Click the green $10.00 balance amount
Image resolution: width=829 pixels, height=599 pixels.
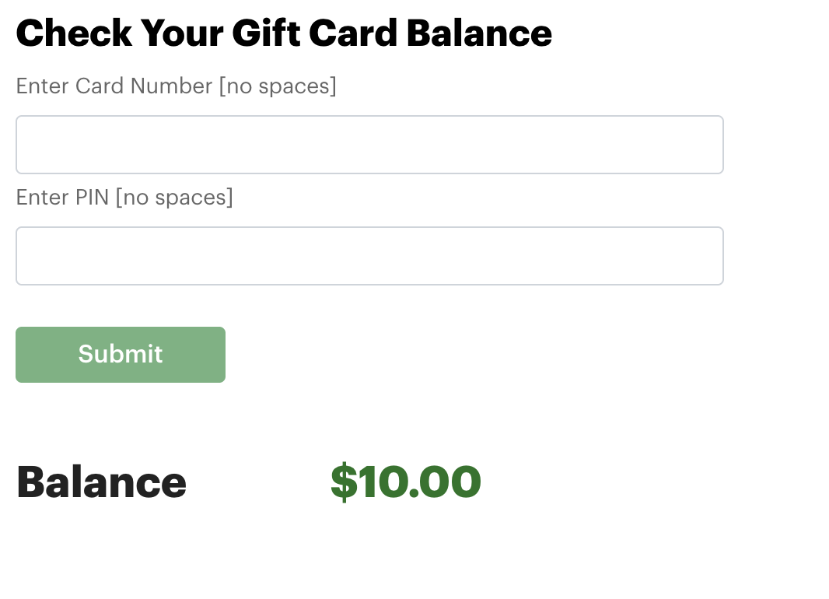point(406,482)
